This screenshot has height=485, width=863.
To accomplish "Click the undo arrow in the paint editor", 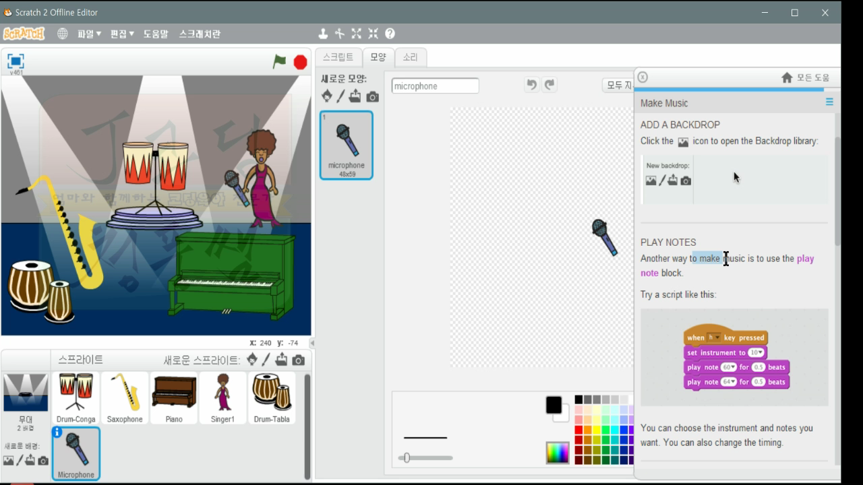I will [x=532, y=84].
